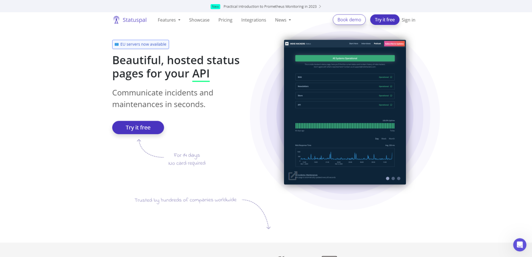The image size is (532, 257).
Task: Select the Podcast tab in the status header
Action: tap(377, 44)
